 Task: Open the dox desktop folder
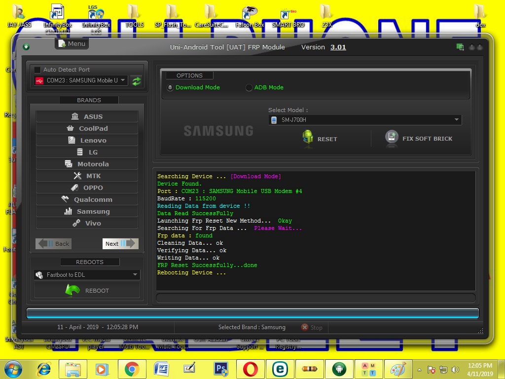tap(480, 16)
